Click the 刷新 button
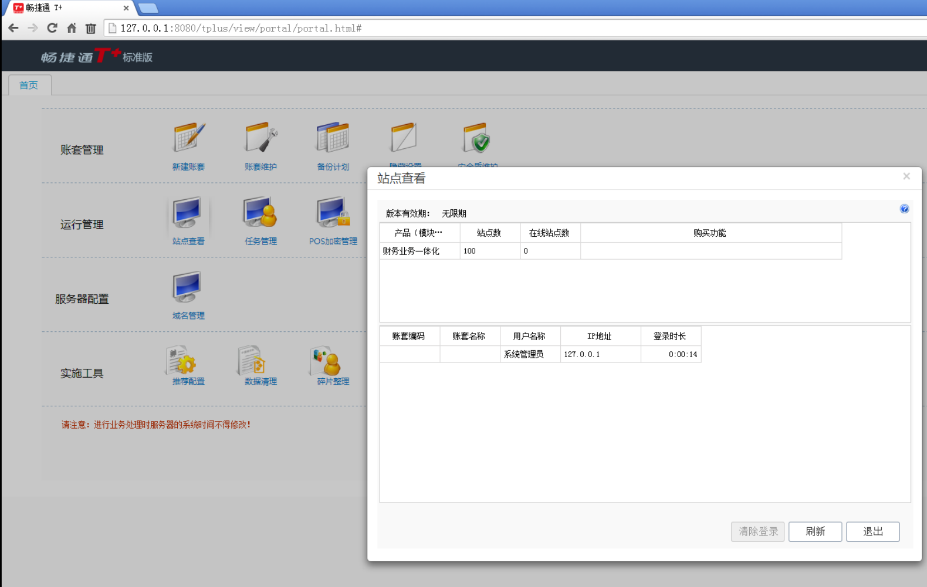Screen dimensions: 927x587 (x=815, y=532)
